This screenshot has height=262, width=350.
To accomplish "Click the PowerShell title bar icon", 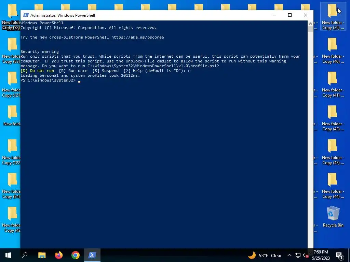I will click(26, 15).
